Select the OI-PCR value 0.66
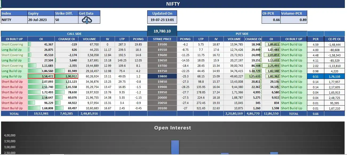 [x=271, y=20]
